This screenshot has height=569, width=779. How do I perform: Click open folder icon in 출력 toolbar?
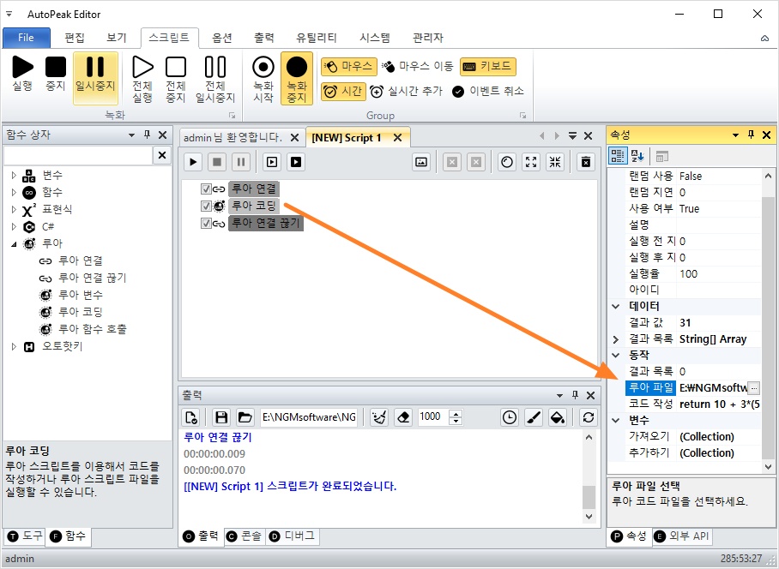(245, 417)
